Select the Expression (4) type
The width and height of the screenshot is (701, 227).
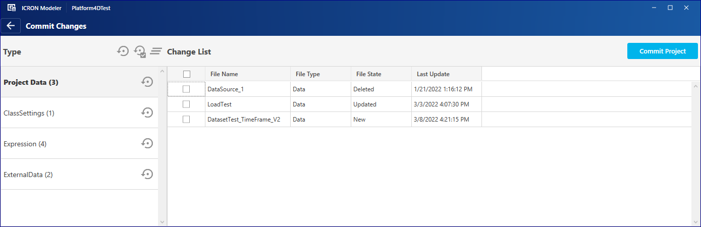tap(79, 144)
